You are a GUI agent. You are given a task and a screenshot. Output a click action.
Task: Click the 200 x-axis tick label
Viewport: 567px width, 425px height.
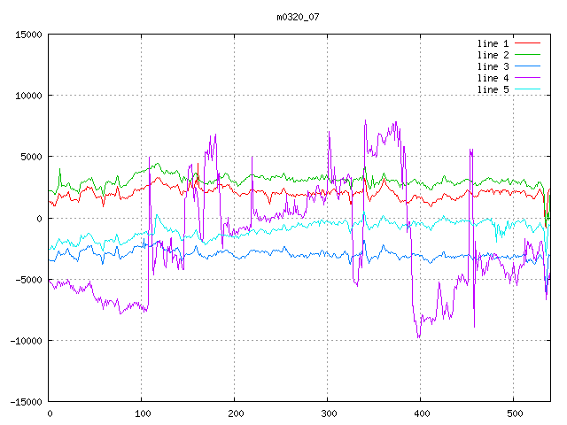click(235, 413)
